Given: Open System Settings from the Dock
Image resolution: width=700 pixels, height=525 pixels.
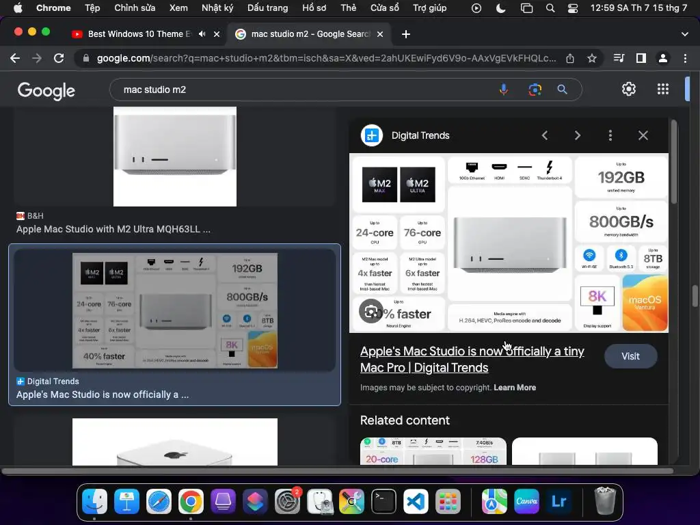Looking at the screenshot, I should pos(287,501).
